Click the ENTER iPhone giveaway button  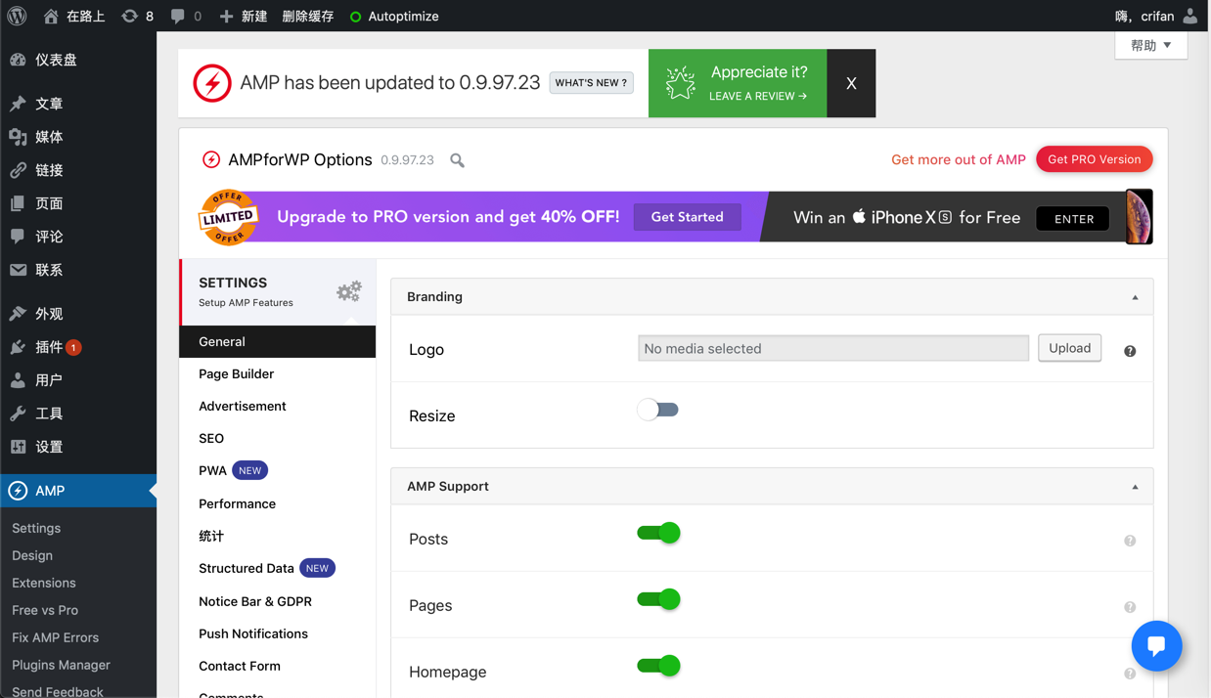pyautogui.click(x=1073, y=219)
